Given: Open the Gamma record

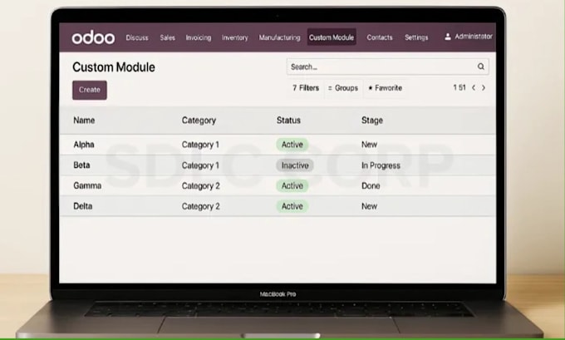Looking at the screenshot, I should coord(87,185).
